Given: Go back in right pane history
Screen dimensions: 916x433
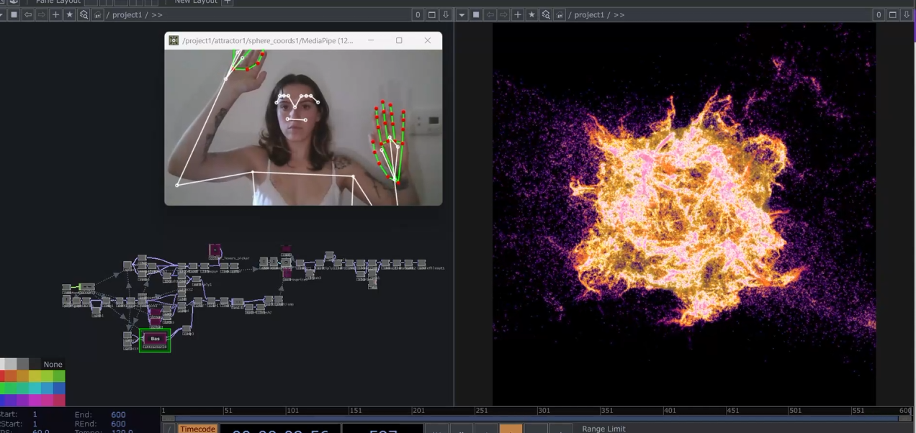Looking at the screenshot, I should click(x=490, y=14).
